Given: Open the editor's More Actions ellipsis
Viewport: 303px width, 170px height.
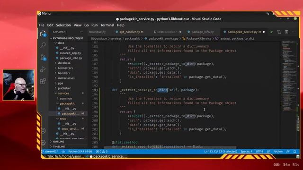Looking at the screenshot, I should click(x=294, y=32).
